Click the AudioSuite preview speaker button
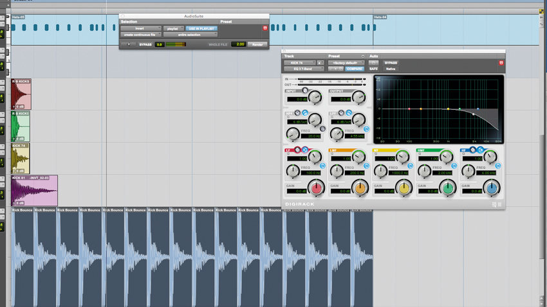This screenshot has height=307, width=547. (x=128, y=44)
